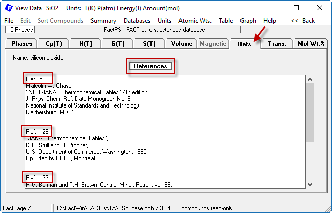Click 'D.R. Stull and H. Prophet' line

(57, 145)
